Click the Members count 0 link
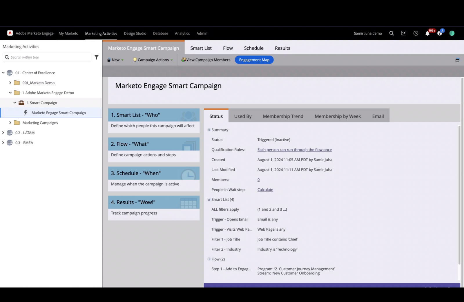The image size is (464, 302). click(x=258, y=180)
